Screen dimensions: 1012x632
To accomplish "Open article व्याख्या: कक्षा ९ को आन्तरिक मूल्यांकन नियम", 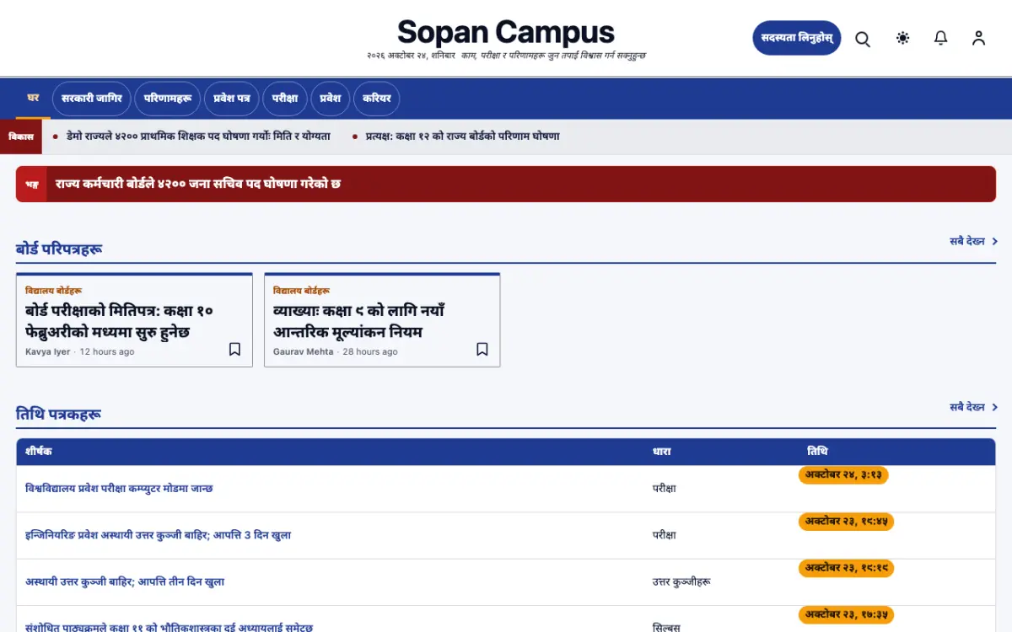I will 359,321.
